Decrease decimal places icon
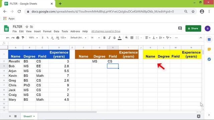 click(x=52, y=38)
